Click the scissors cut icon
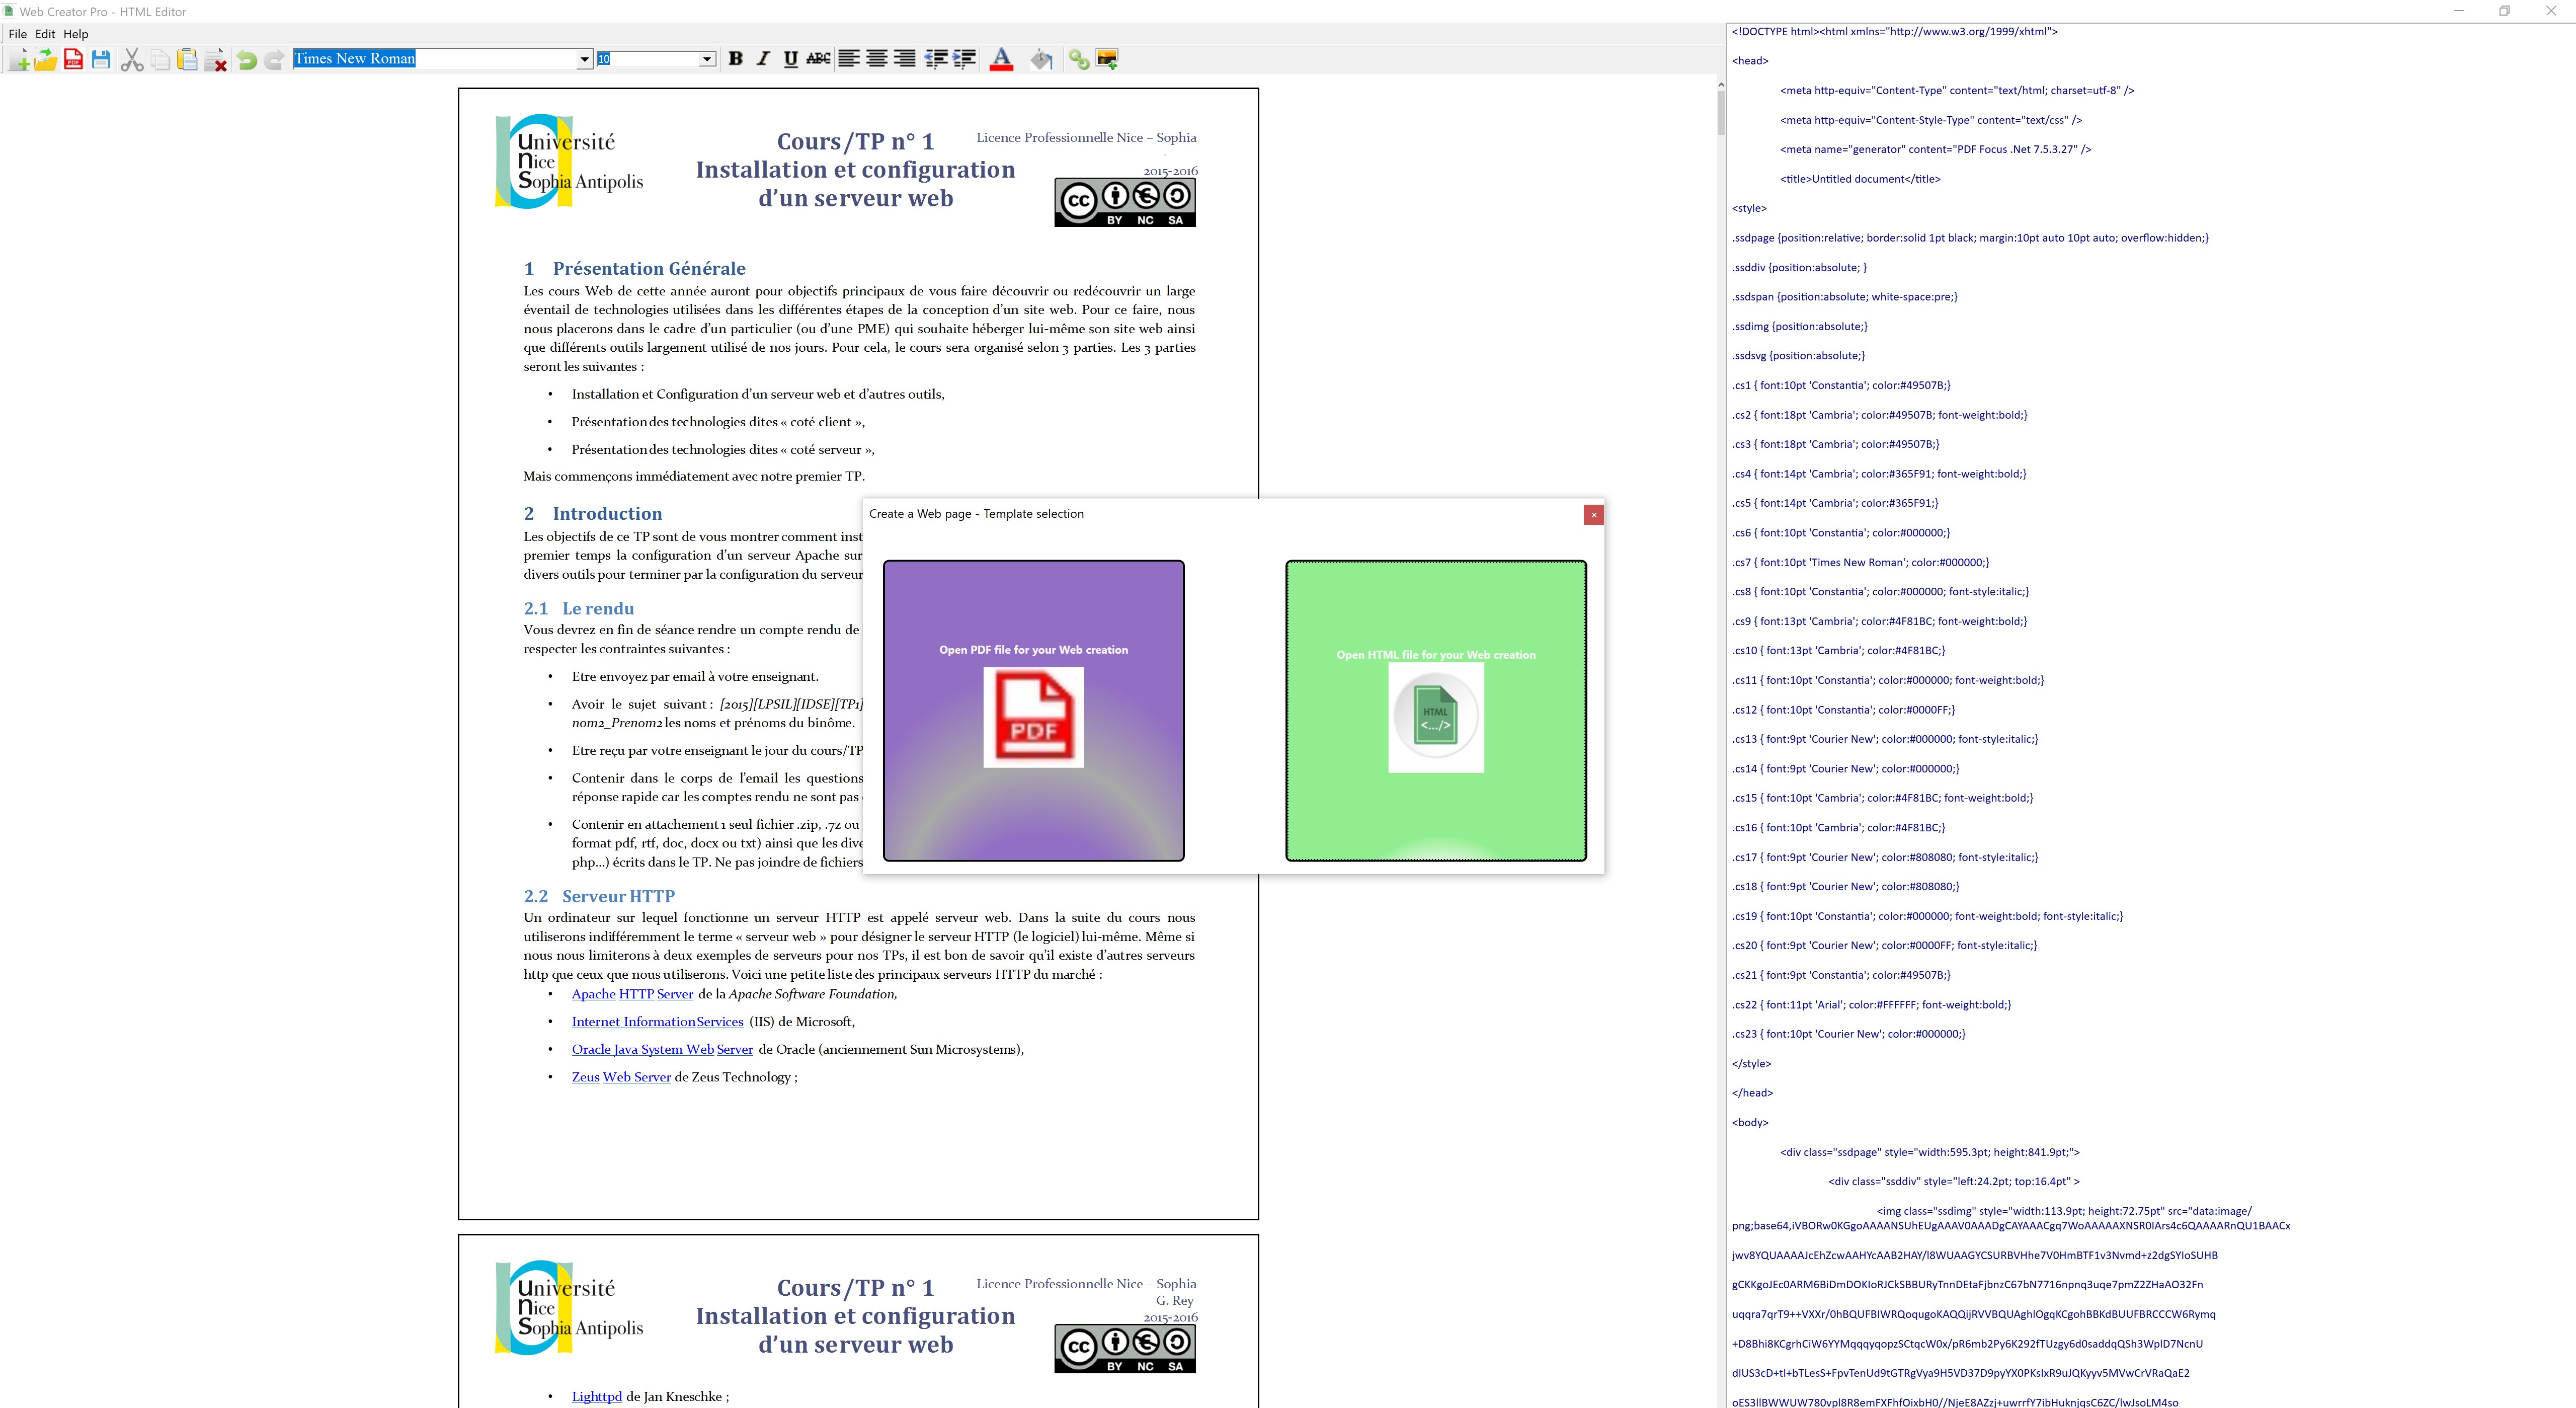The height and width of the screenshot is (1408, 2576). coord(132,60)
